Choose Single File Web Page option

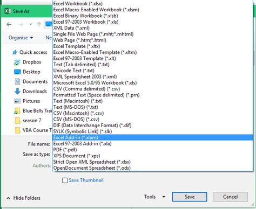[152, 34]
